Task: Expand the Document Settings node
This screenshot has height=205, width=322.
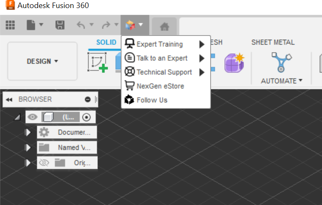Action: (28, 133)
